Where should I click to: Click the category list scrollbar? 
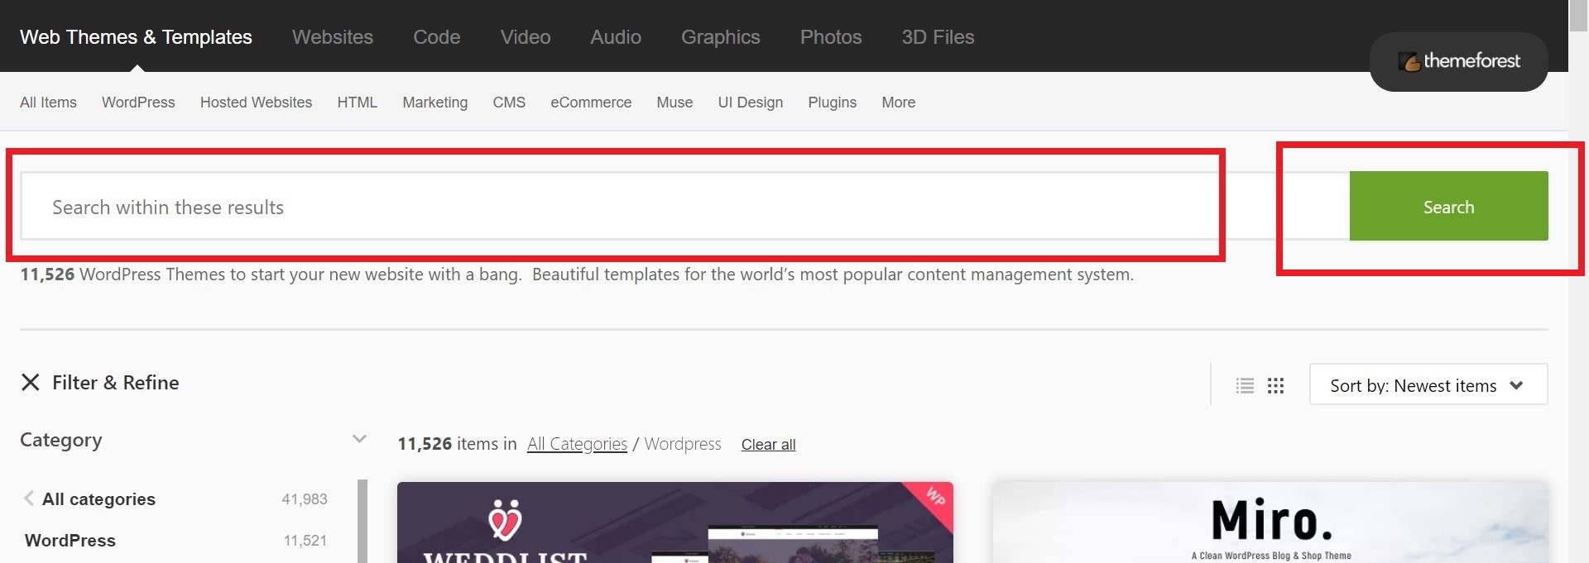pos(362,521)
